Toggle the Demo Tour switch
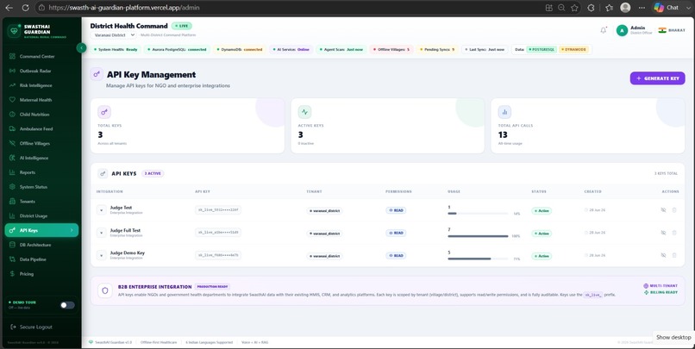695x349 pixels. pyautogui.click(x=67, y=305)
